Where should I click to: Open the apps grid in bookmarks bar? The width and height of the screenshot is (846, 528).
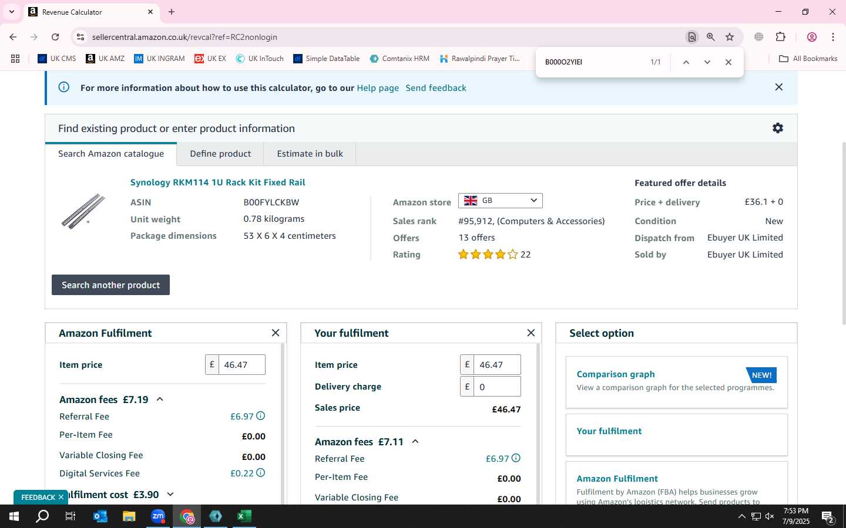coord(15,59)
